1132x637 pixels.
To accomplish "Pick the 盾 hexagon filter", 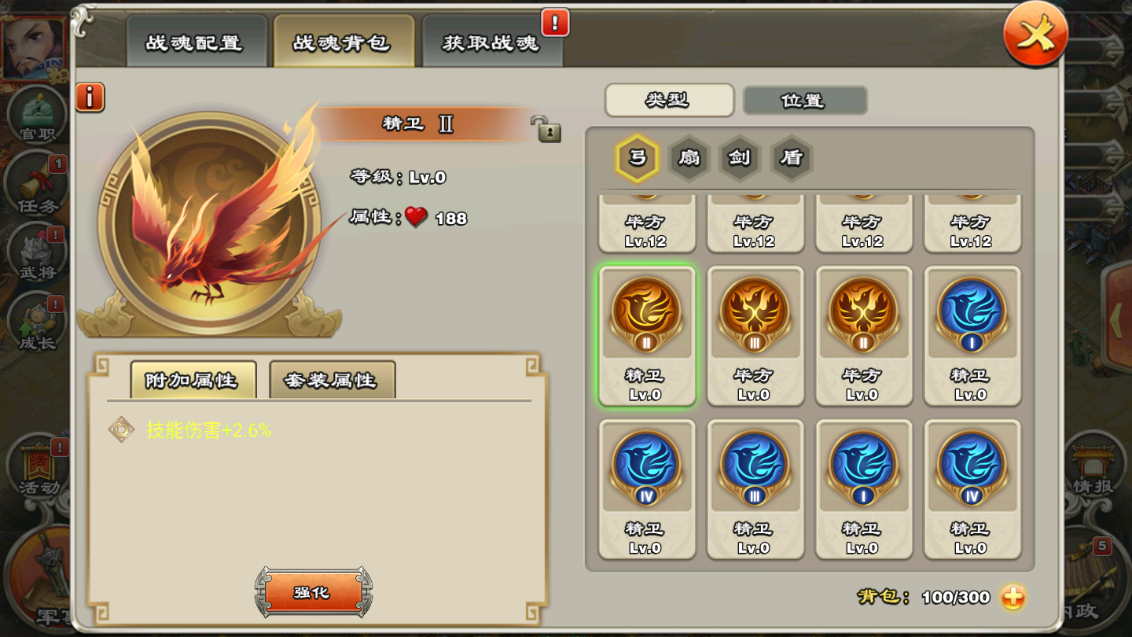I will coord(792,158).
